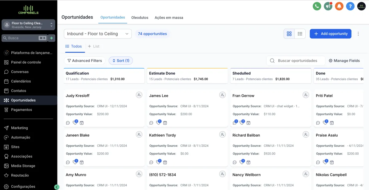Open Plataforma de lançamento in the sidebar
369x190 pixels.
point(29,53)
